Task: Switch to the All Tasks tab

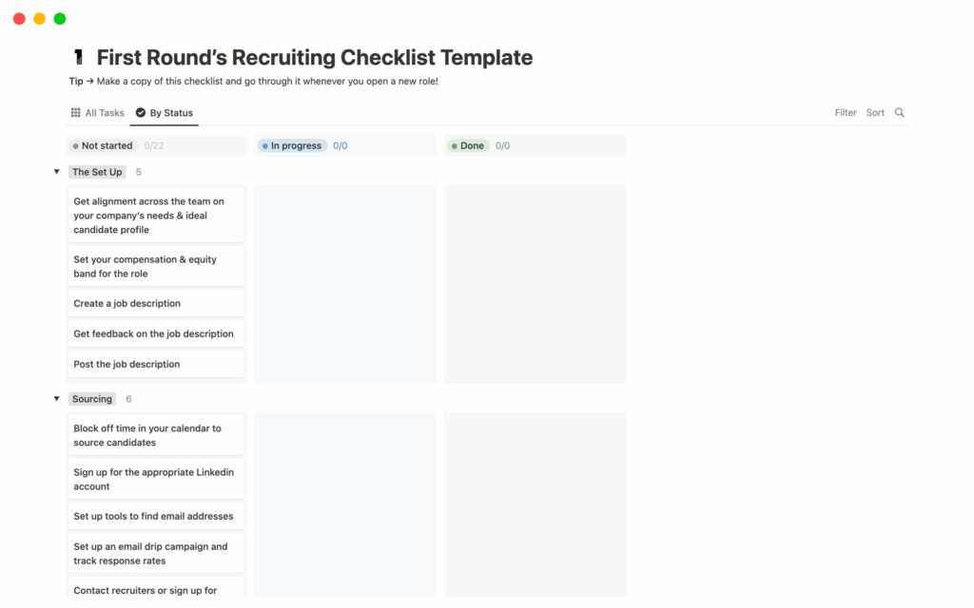Action: pos(105,112)
